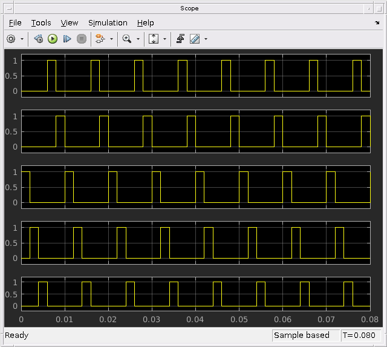
Task: Select the Highlight Simulink Block icon
Action: tap(100, 39)
